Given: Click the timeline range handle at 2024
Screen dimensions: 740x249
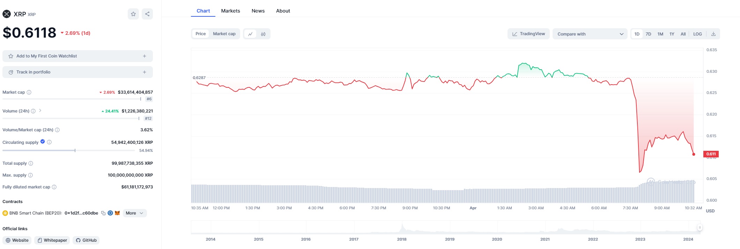Looking at the screenshot, I should [700, 227].
